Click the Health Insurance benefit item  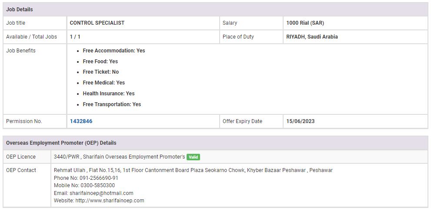click(x=109, y=94)
